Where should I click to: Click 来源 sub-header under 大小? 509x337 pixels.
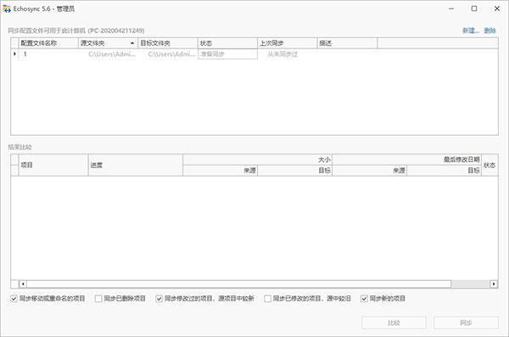220,171
